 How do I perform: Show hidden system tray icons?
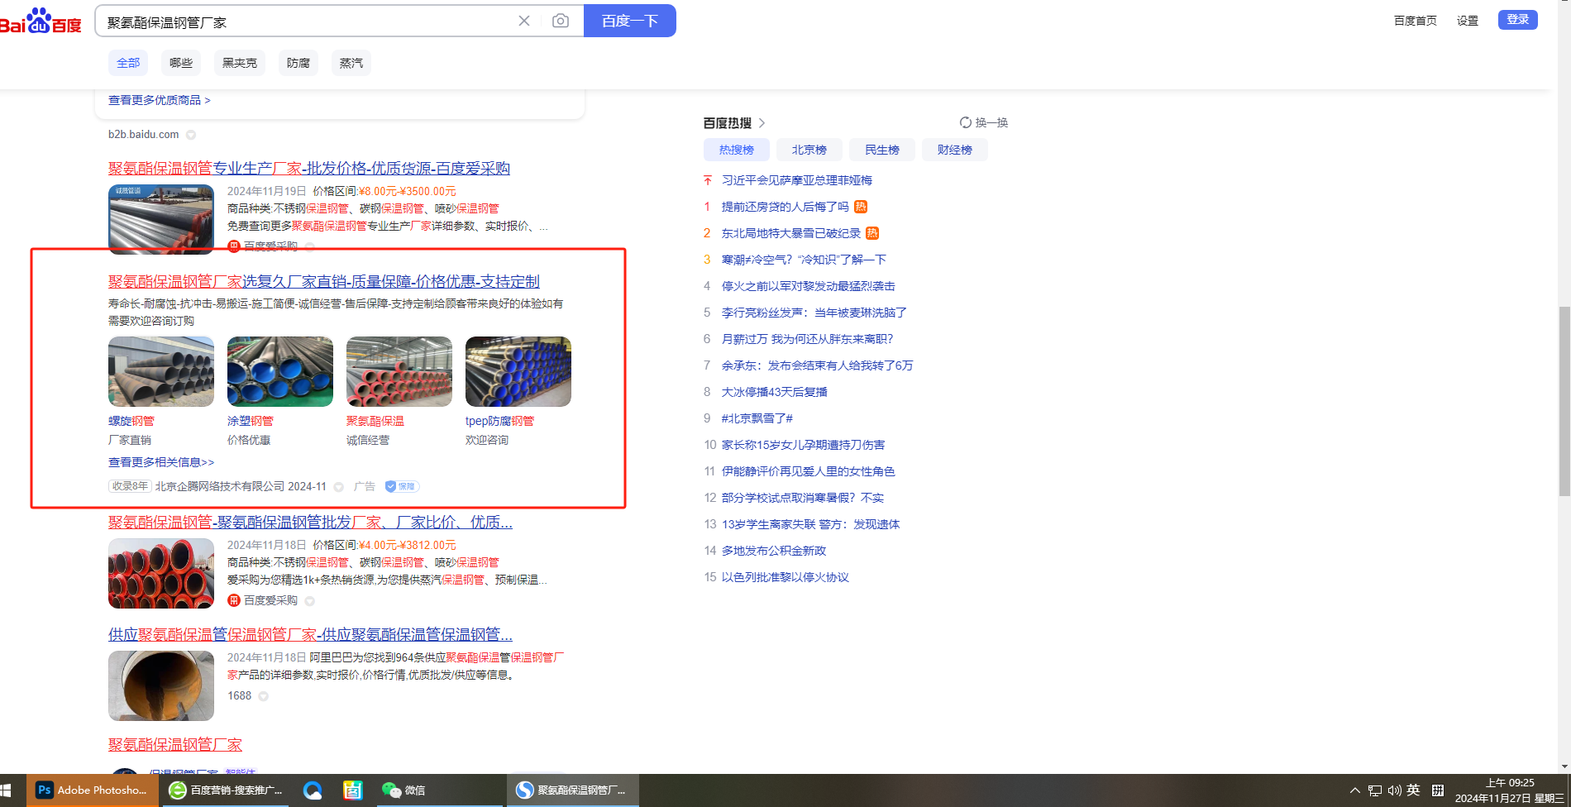coord(1354,790)
